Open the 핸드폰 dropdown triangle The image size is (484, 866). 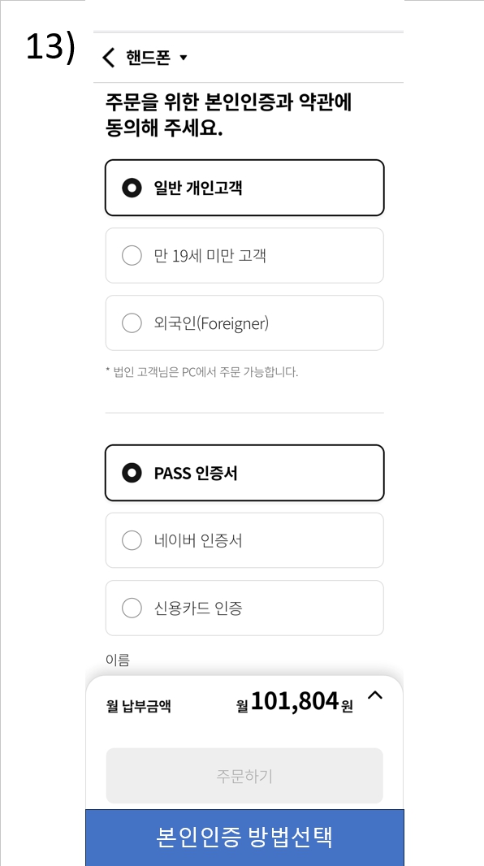184,58
